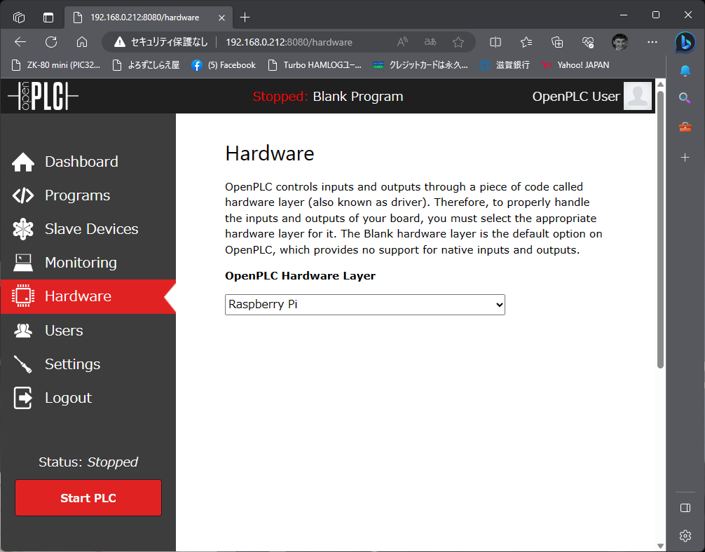705x552 pixels.
Task: Open the よろずこしらえ屋 bookmark
Action: 146,65
